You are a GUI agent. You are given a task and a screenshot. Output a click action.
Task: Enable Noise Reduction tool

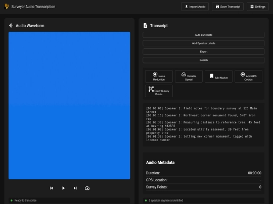(x=159, y=77)
